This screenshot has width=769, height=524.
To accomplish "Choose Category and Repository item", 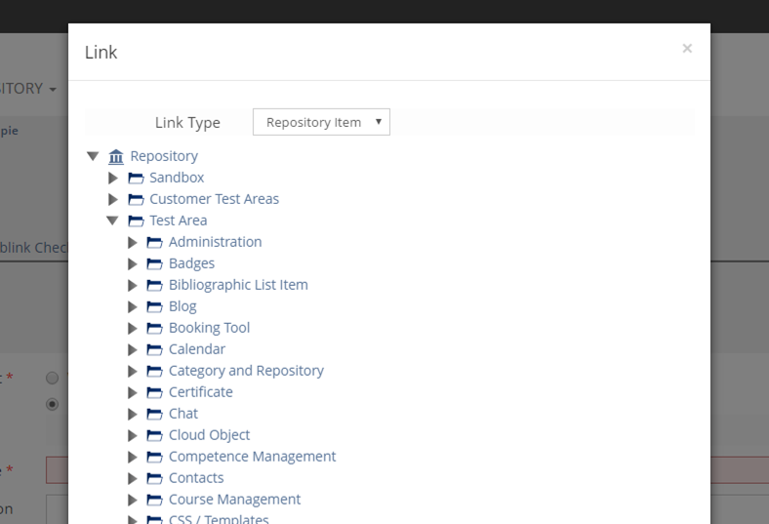I will (x=246, y=371).
